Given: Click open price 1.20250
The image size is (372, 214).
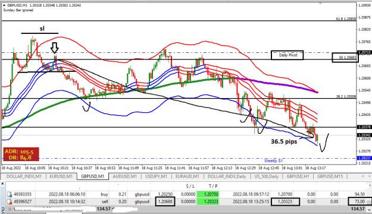Looking at the screenshot, I should [165, 194].
